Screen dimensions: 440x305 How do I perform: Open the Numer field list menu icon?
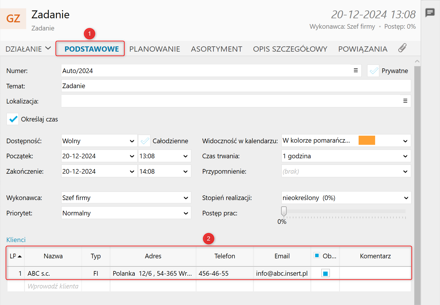(356, 70)
